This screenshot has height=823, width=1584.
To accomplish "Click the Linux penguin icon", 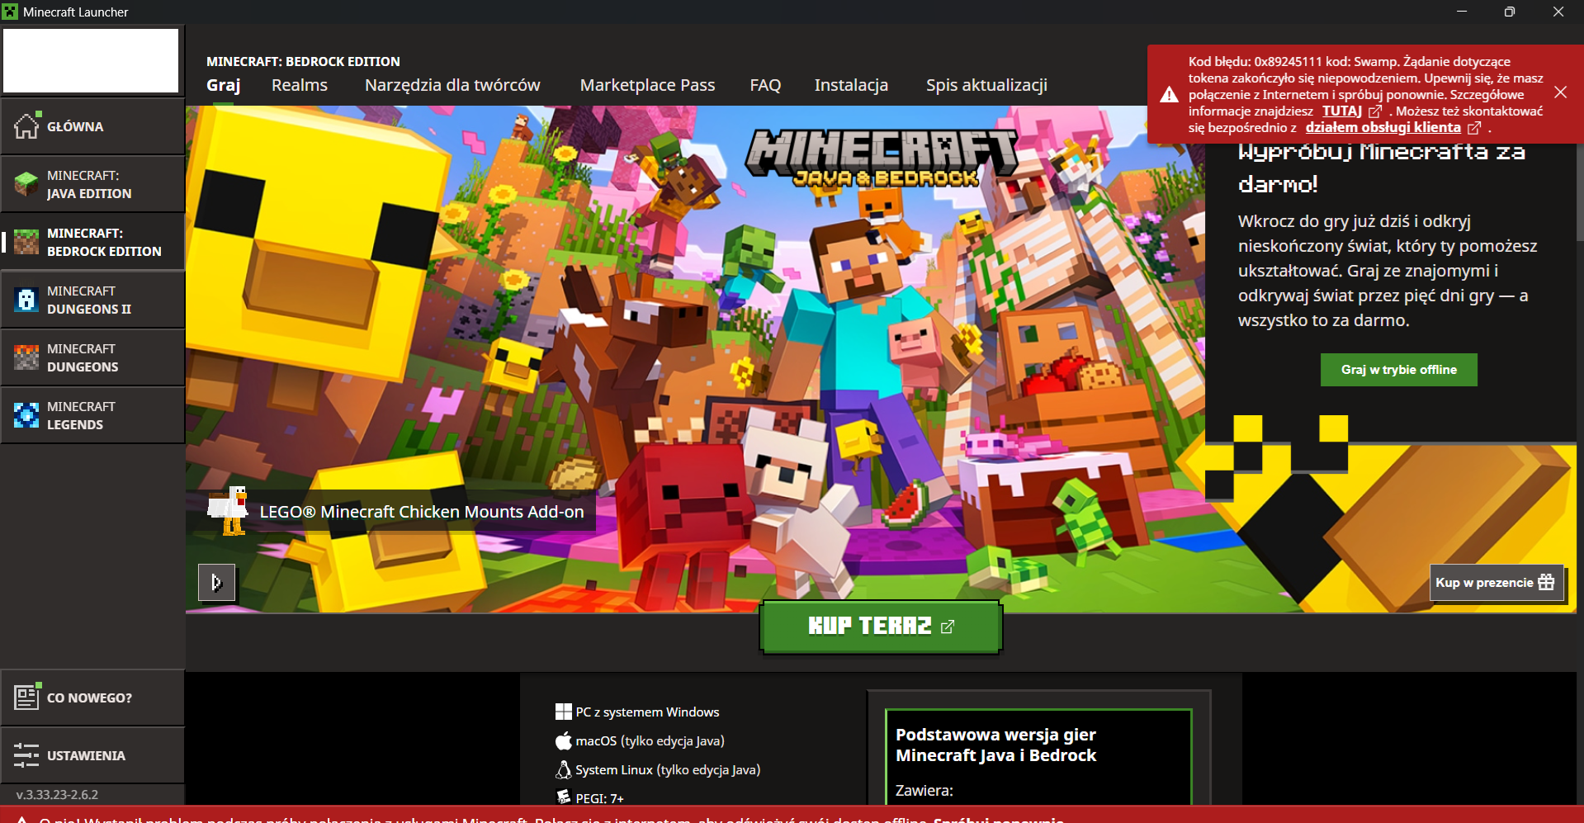I will (x=564, y=769).
